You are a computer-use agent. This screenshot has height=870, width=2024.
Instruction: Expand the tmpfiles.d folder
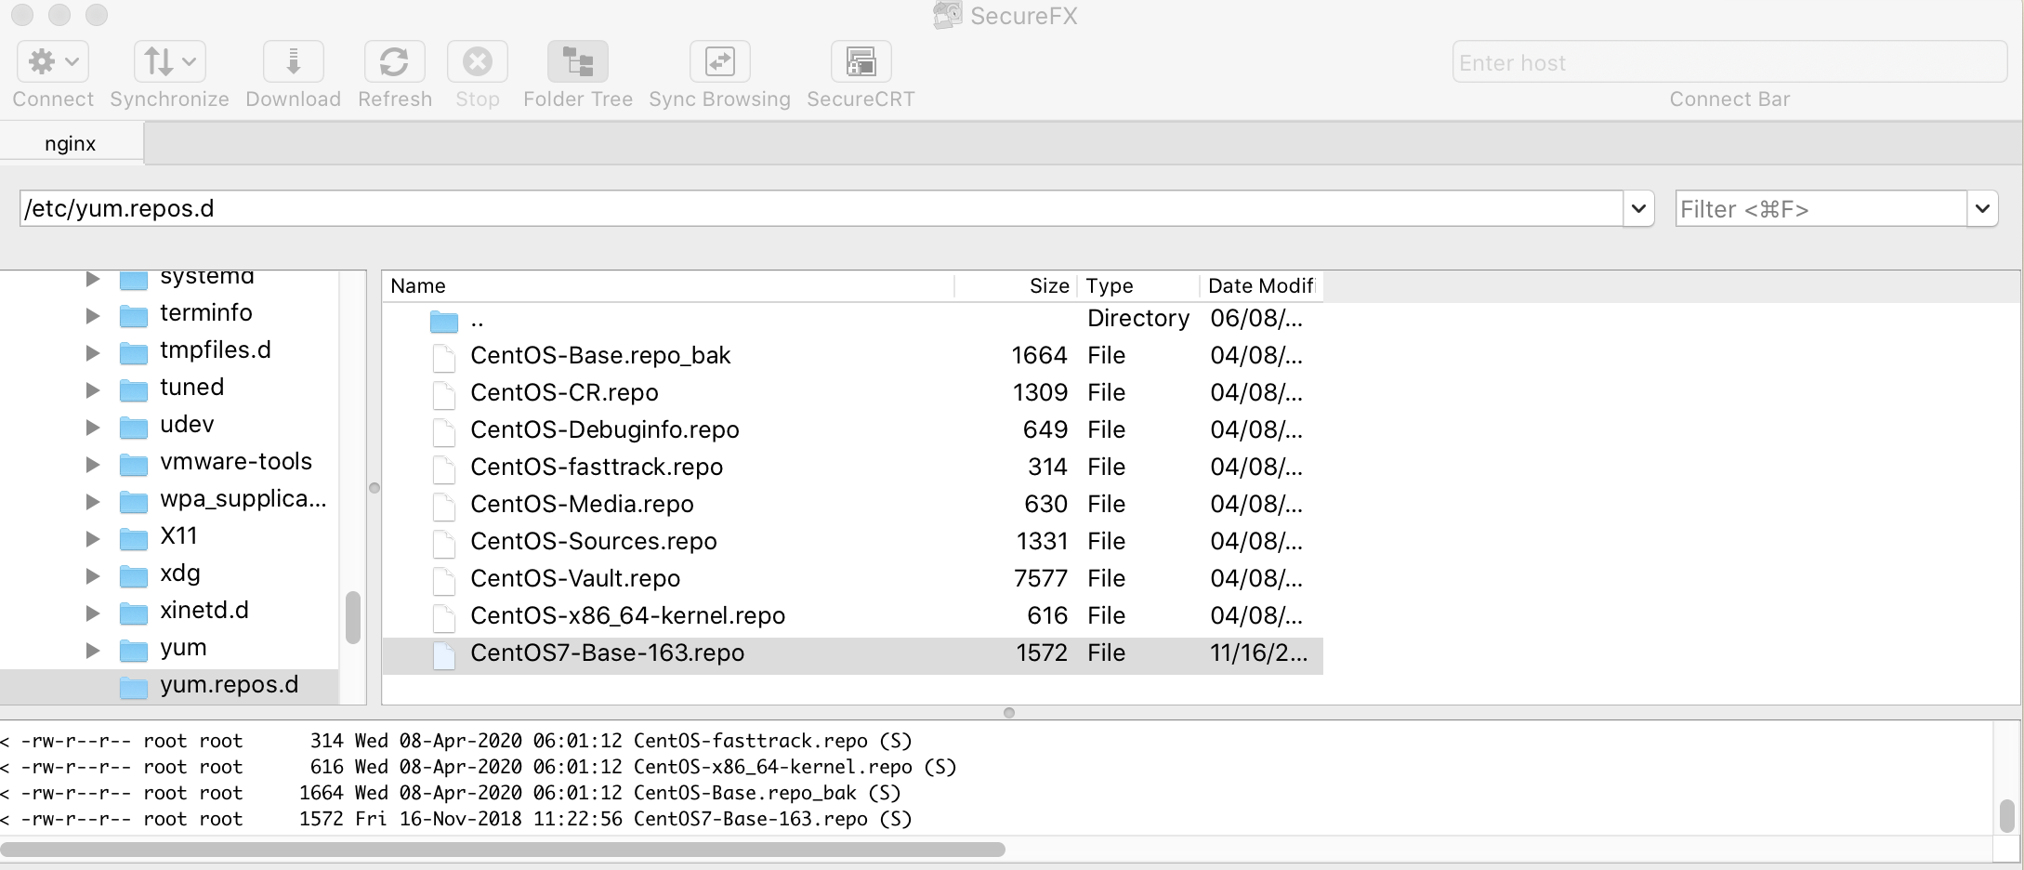92,353
